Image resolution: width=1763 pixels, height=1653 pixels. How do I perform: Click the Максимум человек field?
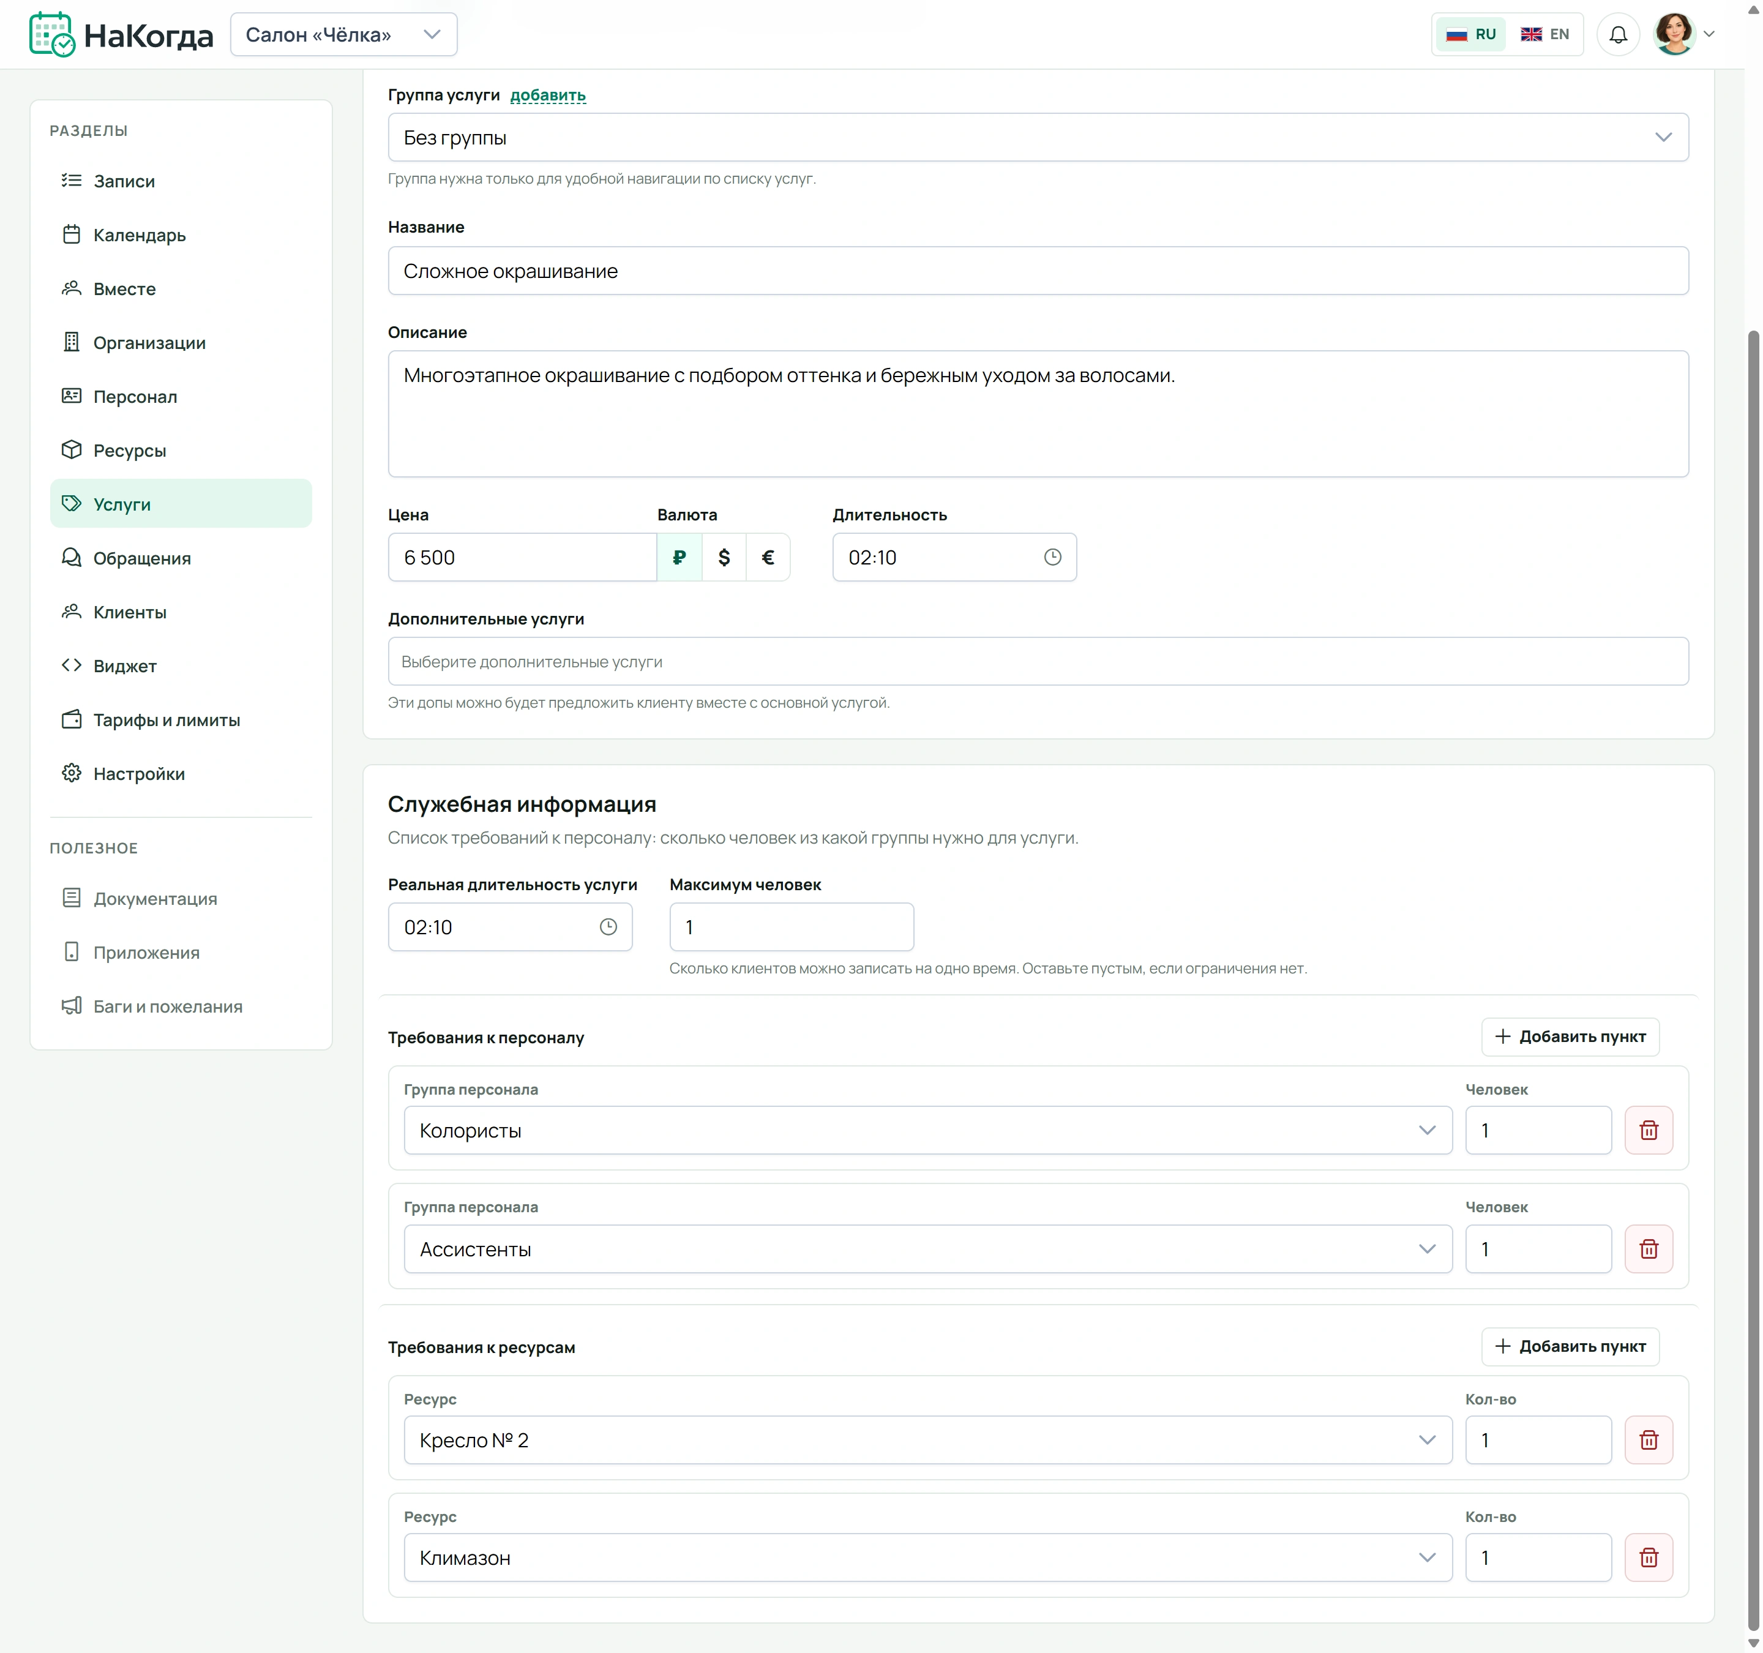click(791, 927)
